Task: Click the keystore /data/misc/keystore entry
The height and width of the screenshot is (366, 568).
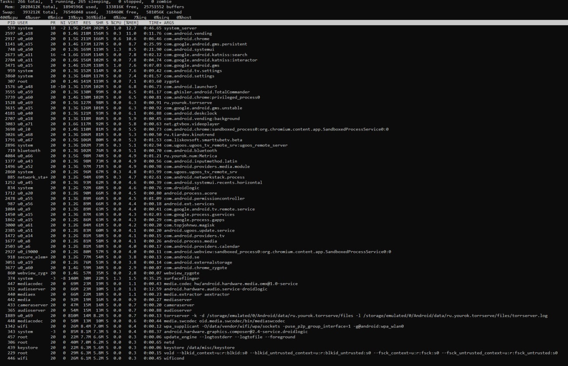Action: [199, 347]
